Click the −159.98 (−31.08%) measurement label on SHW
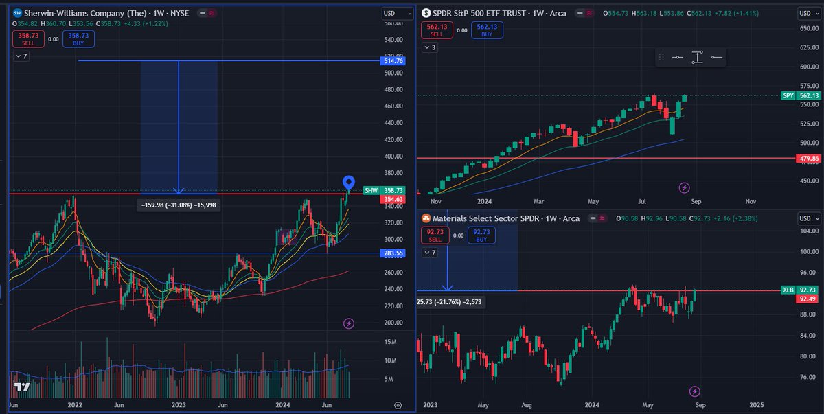Image resolution: width=824 pixels, height=414 pixels. pos(177,205)
